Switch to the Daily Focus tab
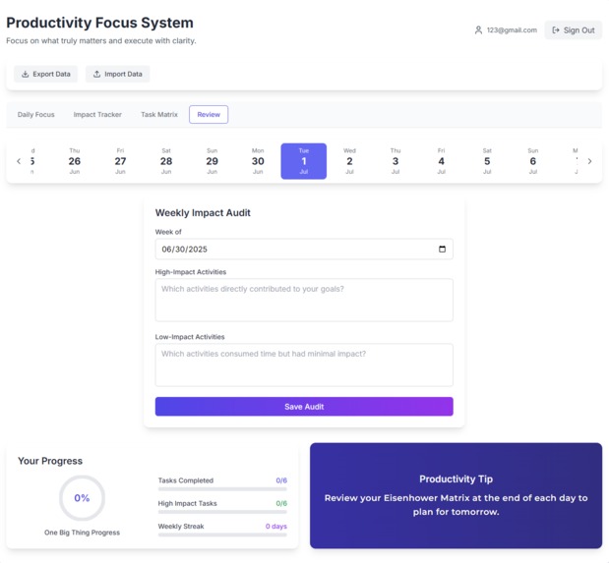This screenshot has height=563, width=609. pyautogui.click(x=36, y=114)
